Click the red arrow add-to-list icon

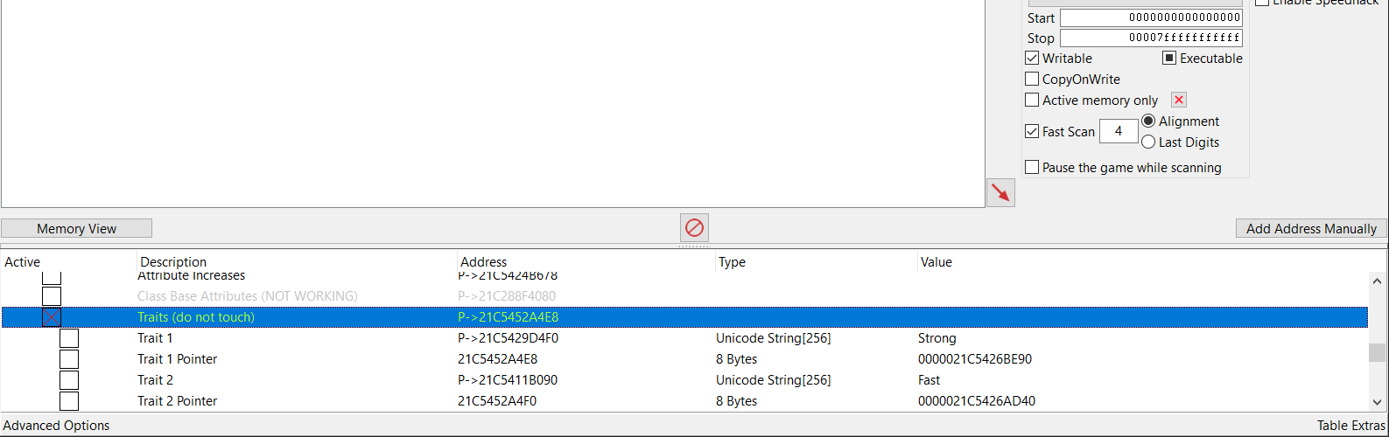[1000, 192]
